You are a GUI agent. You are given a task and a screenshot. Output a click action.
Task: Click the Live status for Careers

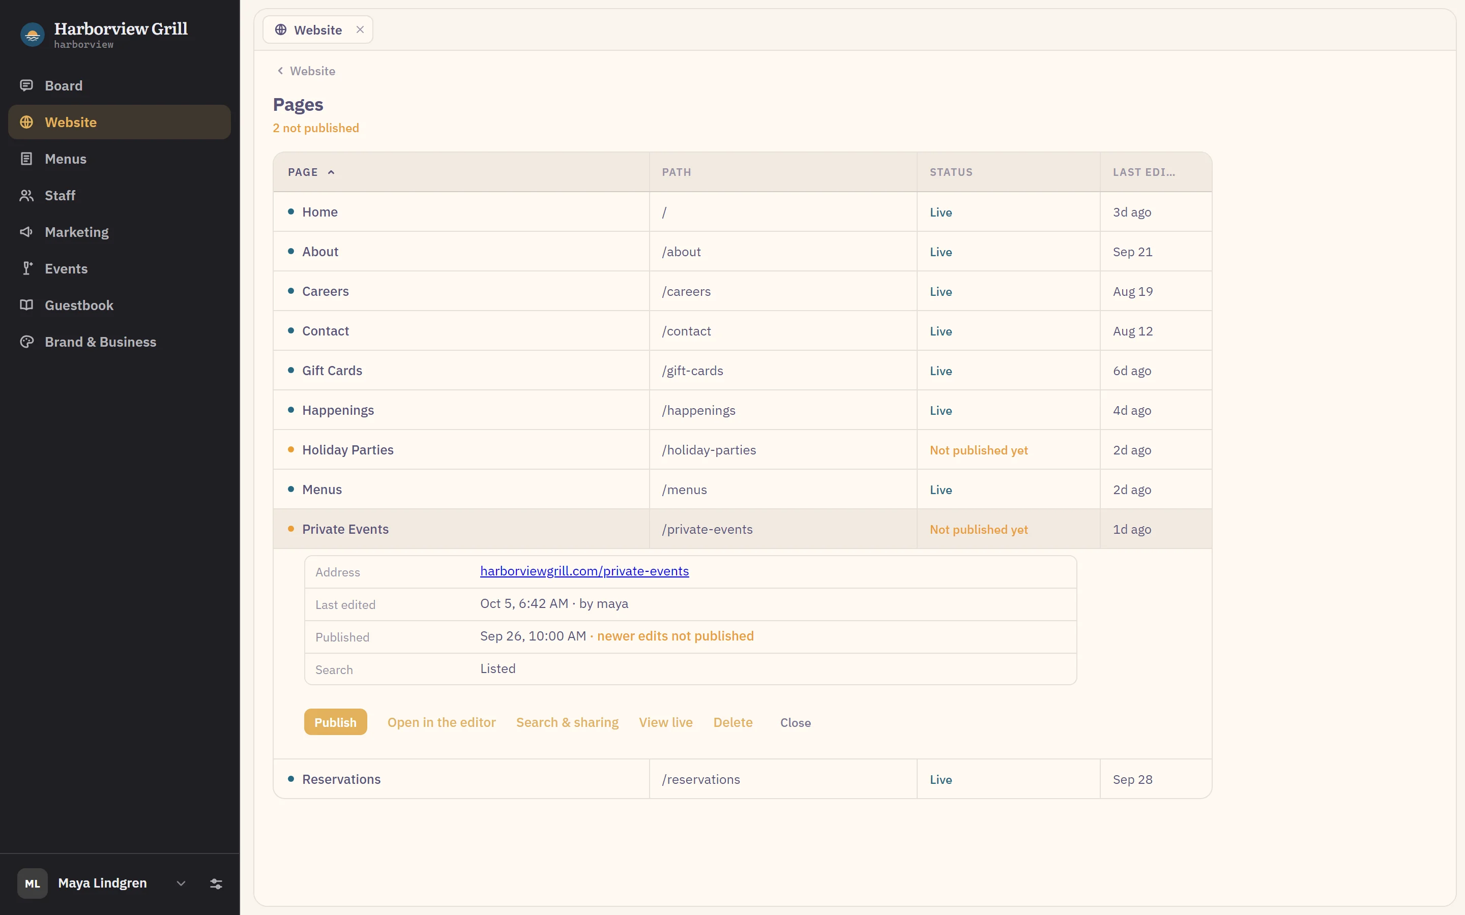coord(941,292)
